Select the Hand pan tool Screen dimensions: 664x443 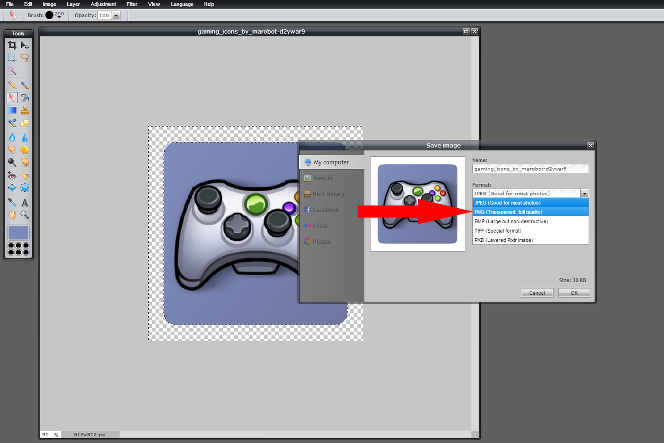pyautogui.click(x=12, y=215)
